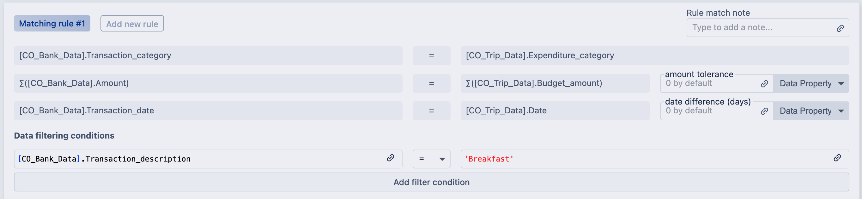Click link icon in Rule match note field
Image resolution: width=862 pixels, height=199 pixels.
840,28
